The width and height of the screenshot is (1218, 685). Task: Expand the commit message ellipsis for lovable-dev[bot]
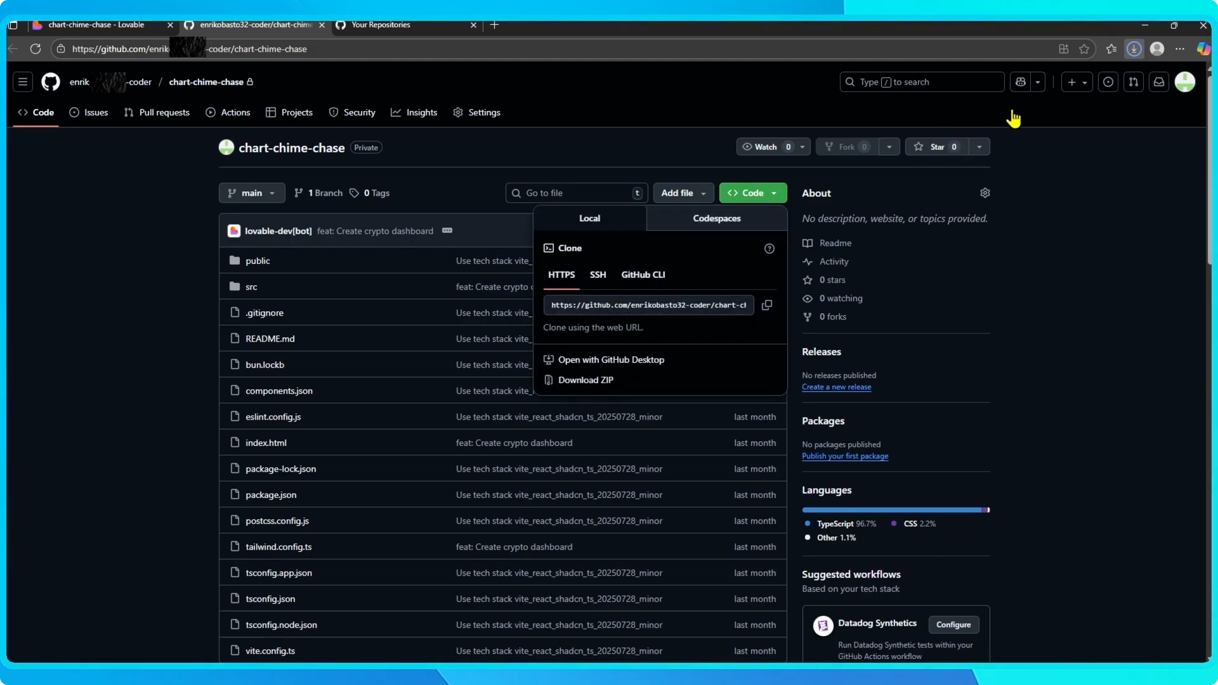(447, 231)
